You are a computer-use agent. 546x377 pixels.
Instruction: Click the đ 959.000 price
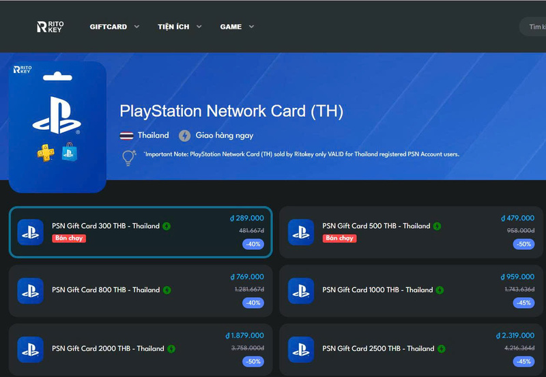517,277
